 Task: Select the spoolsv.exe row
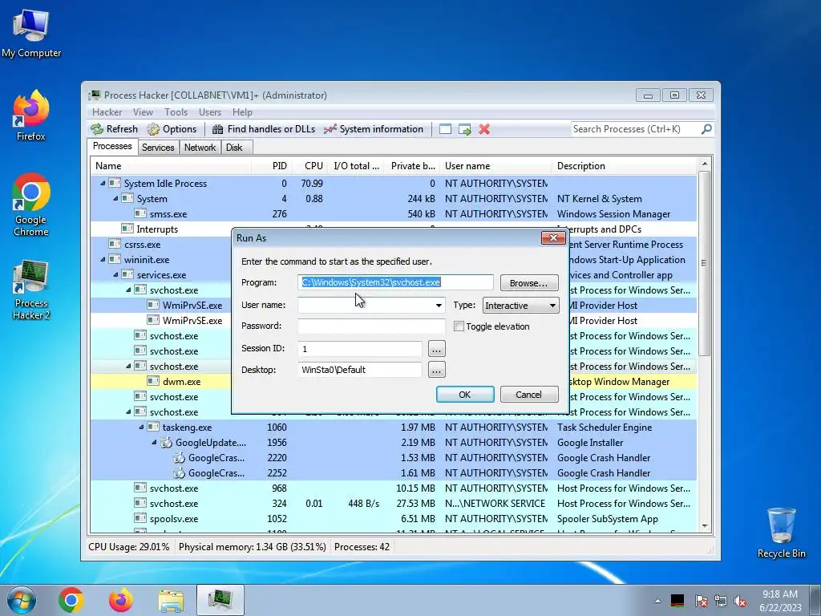(393, 519)
